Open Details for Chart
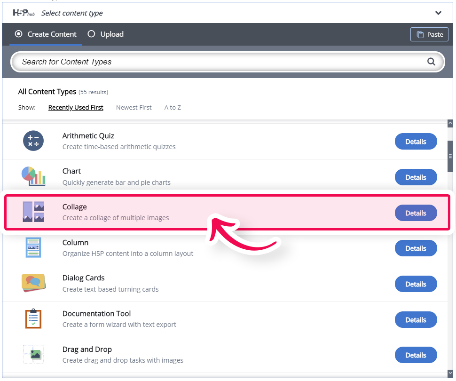Image resolution: width=456 pixels, height=381 pixels. 416,177
